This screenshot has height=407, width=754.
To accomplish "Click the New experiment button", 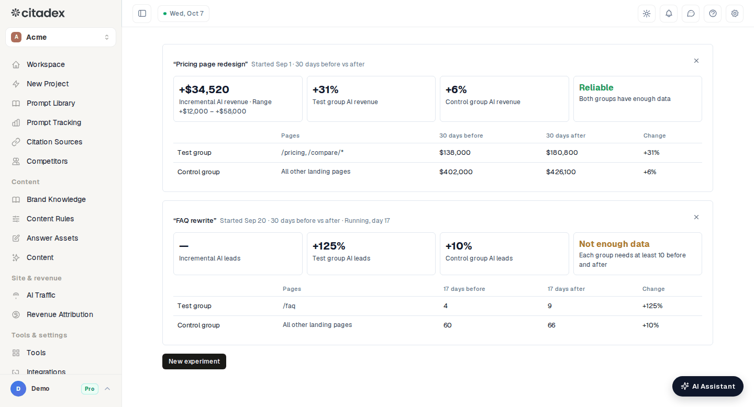I will (194, 361).
